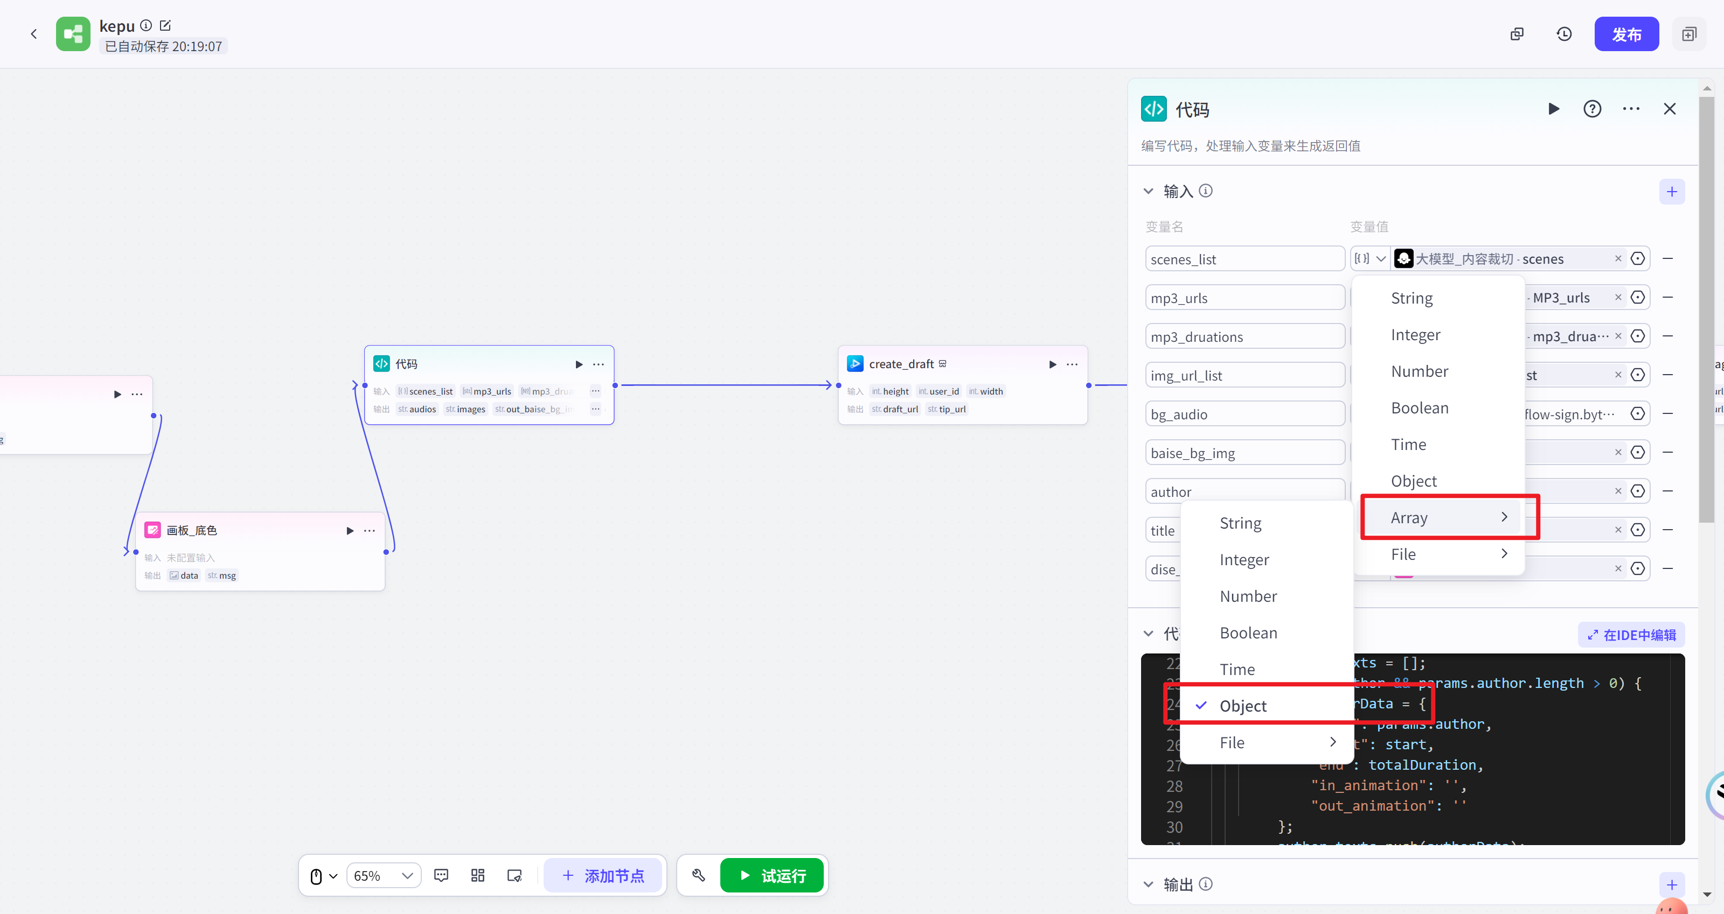Choose Number in the Array submenu
1724x914 pixels.
[1267, 596]
